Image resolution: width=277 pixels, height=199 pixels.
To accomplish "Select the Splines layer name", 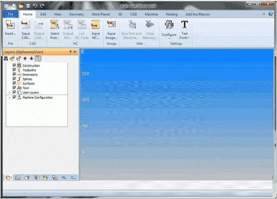I will coord(27,79).
